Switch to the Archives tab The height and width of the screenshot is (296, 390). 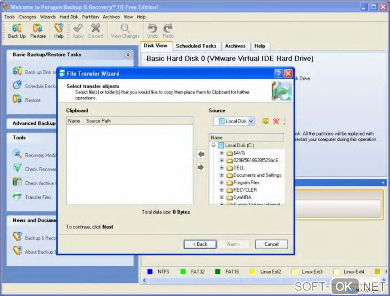point(235,46)
